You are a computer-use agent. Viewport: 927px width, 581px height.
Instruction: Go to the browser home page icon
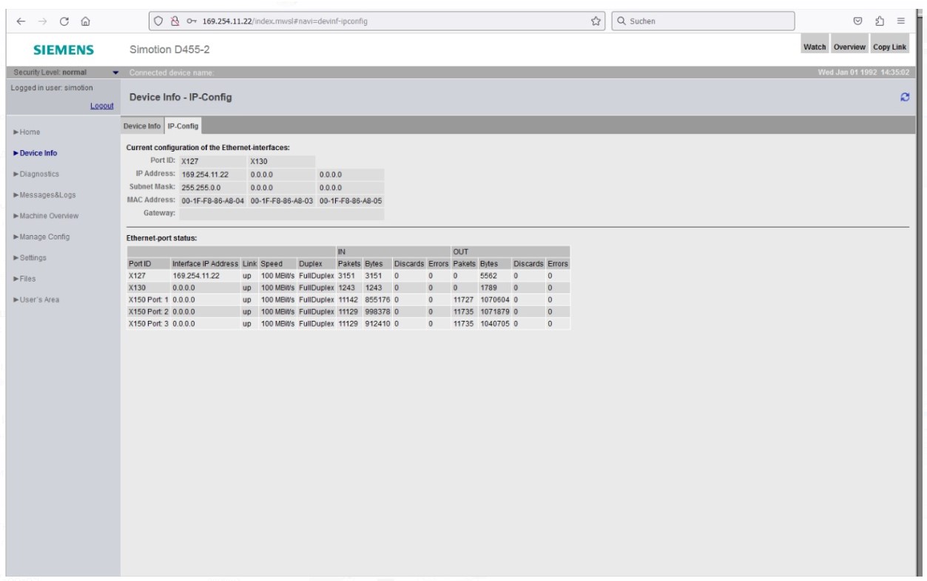tap(86, 21)
